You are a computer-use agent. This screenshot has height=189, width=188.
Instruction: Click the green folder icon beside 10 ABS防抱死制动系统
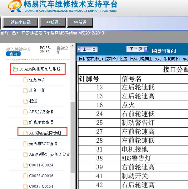tap(15, 69)
